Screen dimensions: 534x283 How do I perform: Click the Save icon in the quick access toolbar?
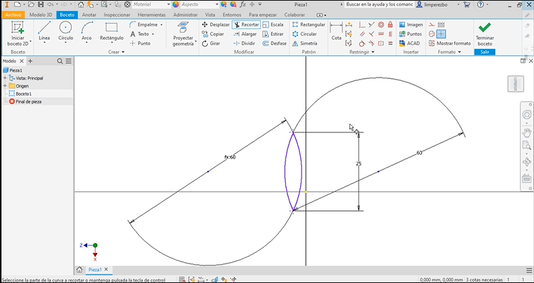(x=41, y=5)
